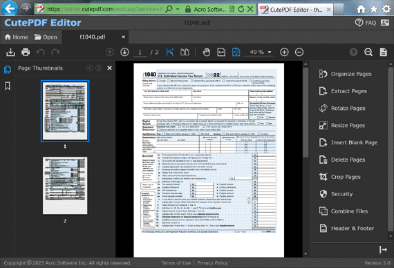
Task: Choose Extract Pages tool
Action: pos(343,91)
